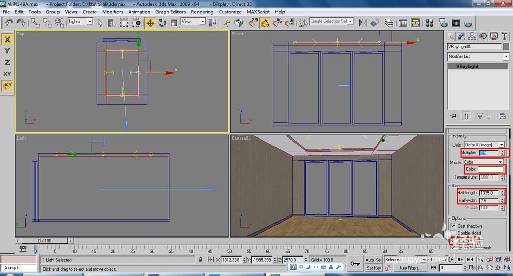Open the Rendering menu
The width and height of the screenshot is (513, 276).
click(202, 12)
